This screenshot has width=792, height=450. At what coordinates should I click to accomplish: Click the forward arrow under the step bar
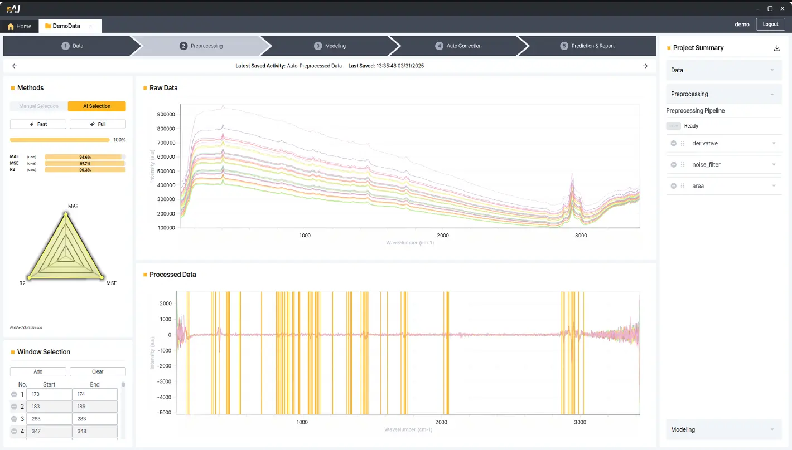(x=645, y=66)
